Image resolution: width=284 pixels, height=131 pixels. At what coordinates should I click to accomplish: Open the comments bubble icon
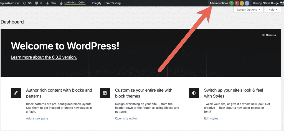point(37,3)
